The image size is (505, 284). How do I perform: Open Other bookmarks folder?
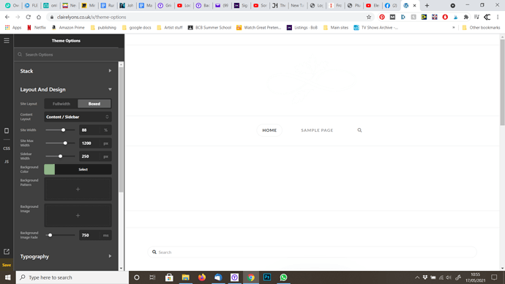pyautogui.click(x=481, y=28)
